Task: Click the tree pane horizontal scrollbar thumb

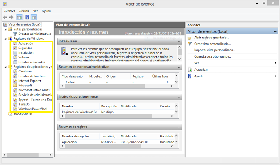Action: pos(23,155)
